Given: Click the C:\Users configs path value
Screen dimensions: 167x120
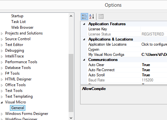Looking at the screenshot, I should 154,55.
